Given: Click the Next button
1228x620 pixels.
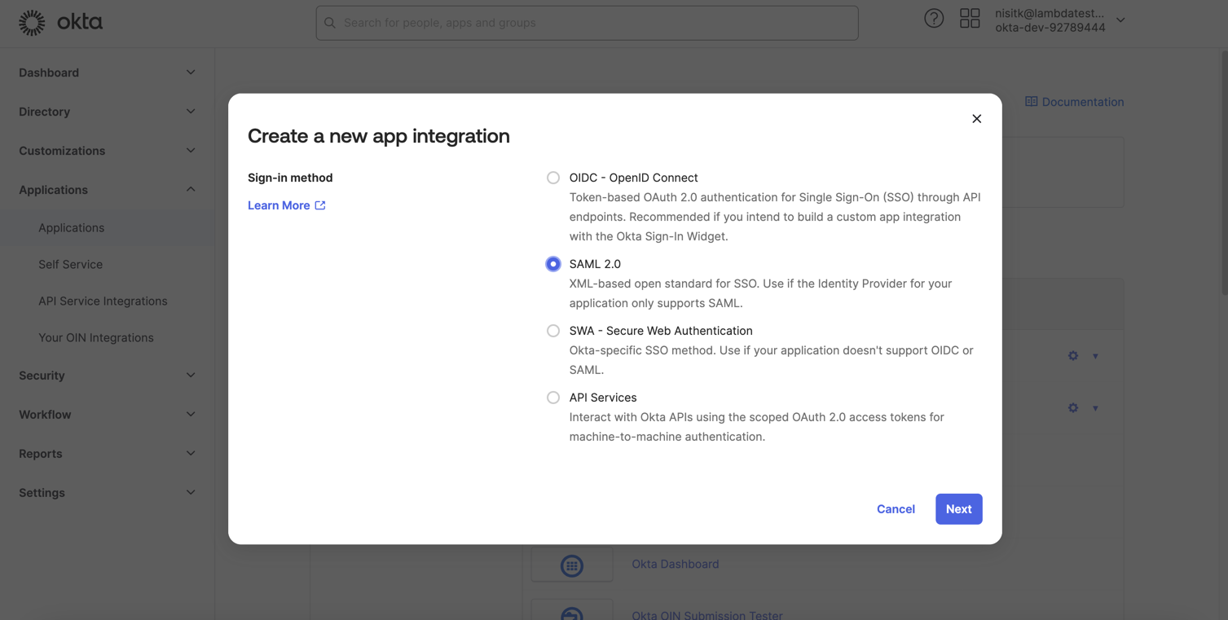Looking at the screenshot, I should pyautogui.click(x=958, y=508).
